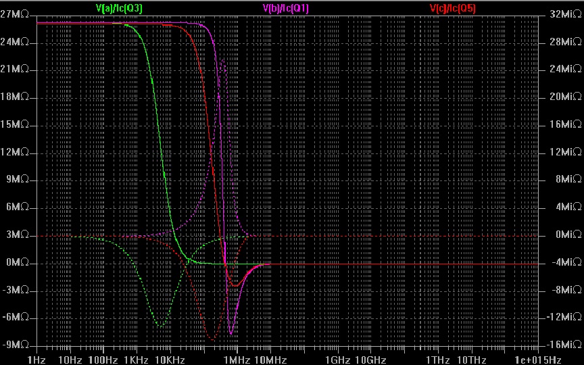584x365 pixels.
Task: Click the 1e+015Hz frequency axis label
Action: click(538, 360)
